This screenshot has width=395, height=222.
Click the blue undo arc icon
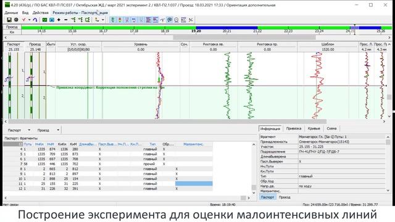point(35,20)
